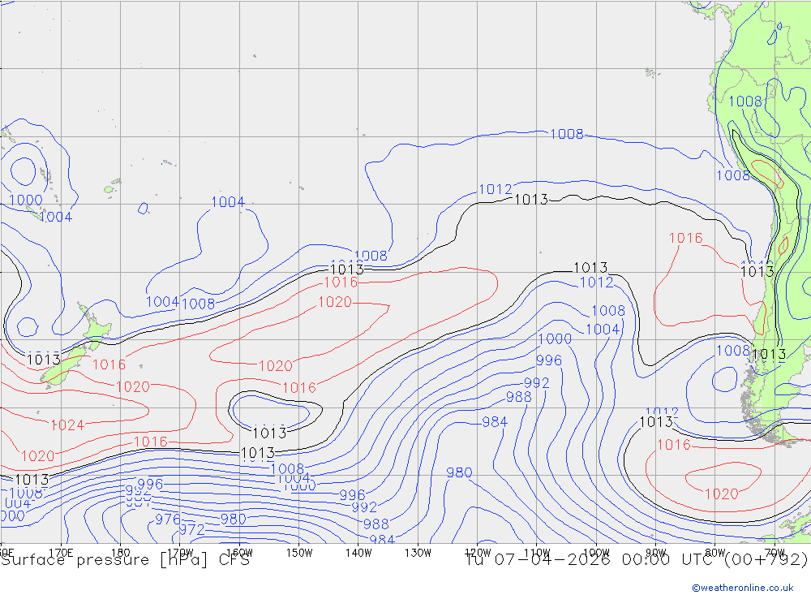Viewport: 811px width, 595px height.
Task: Click the 160W longitude label
Action: pyautogui.click(x=239, y=553)
